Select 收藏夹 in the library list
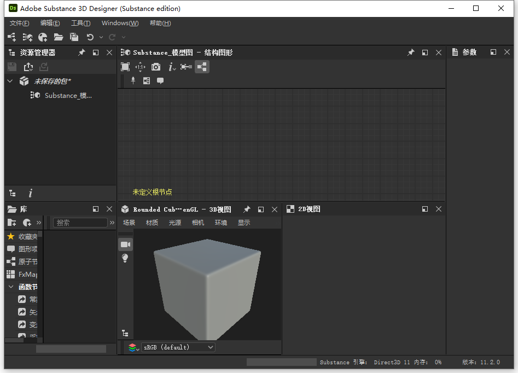This screenshot has width=518, height=373. tap(22, 237)
